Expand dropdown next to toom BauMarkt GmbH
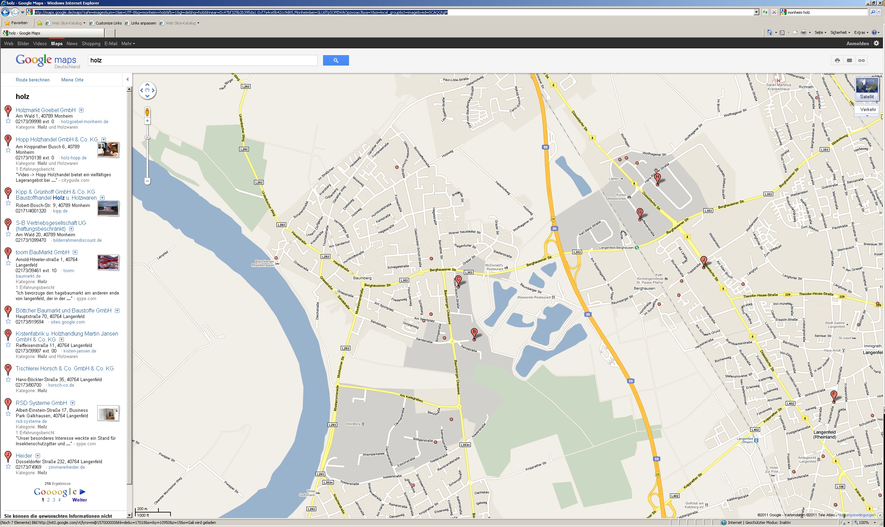 75,252
